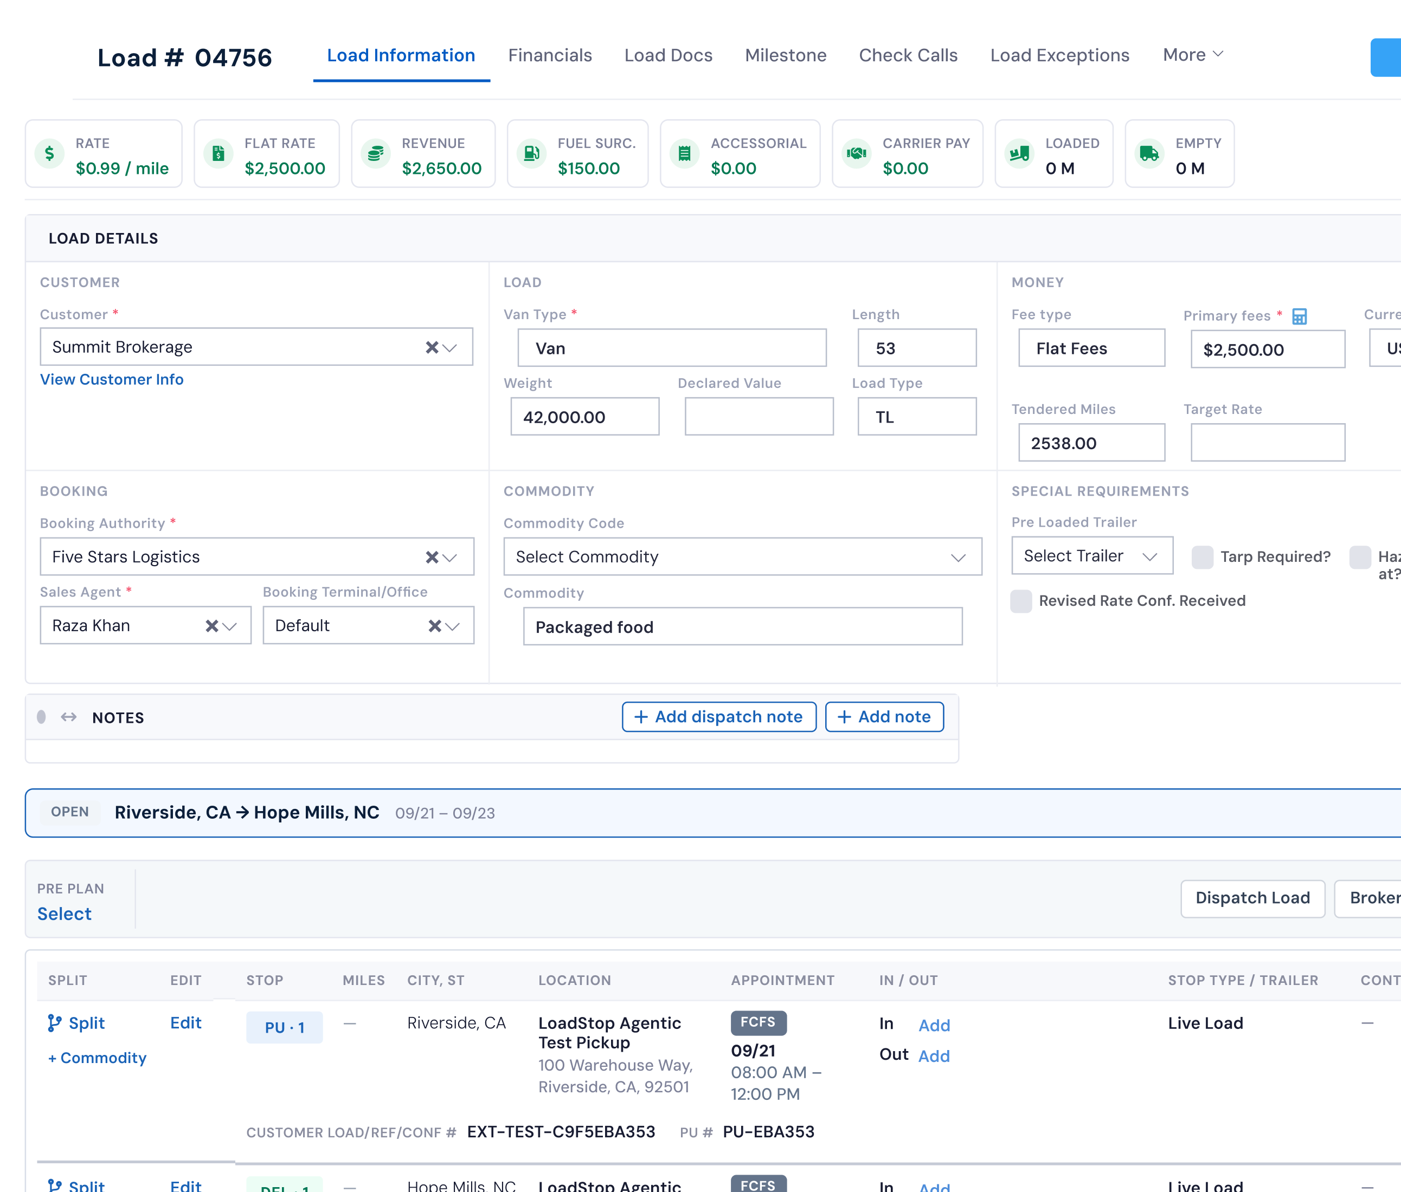This screenshot has height=1192, width=1401.
Task: Open the Booking Terminal/Office dropdown arrow
Action: tap(453, 626)
